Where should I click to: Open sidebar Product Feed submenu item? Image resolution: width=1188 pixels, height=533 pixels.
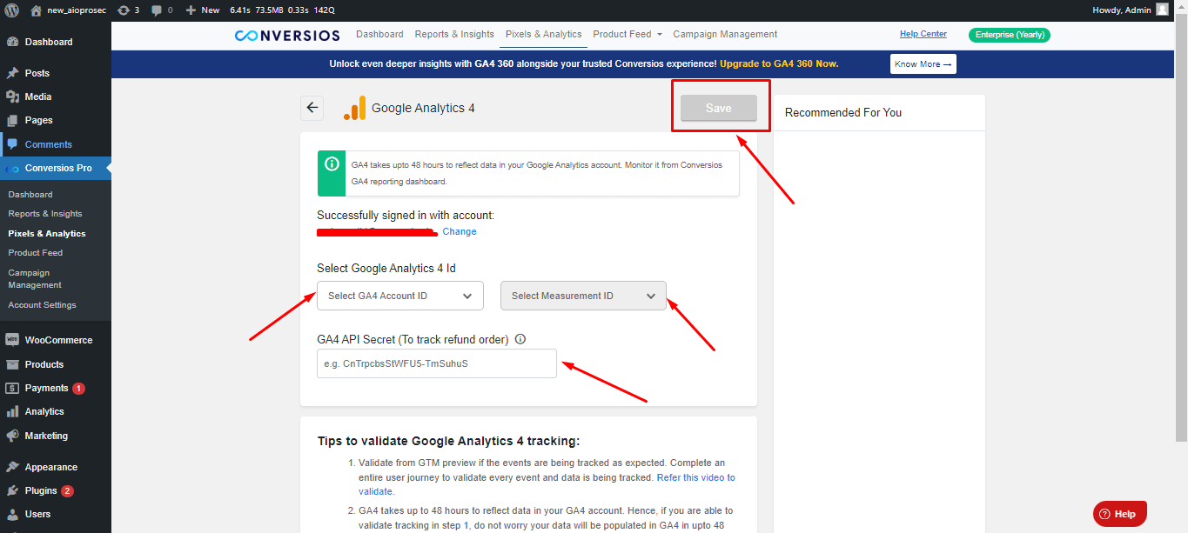[x=36, y=253]
